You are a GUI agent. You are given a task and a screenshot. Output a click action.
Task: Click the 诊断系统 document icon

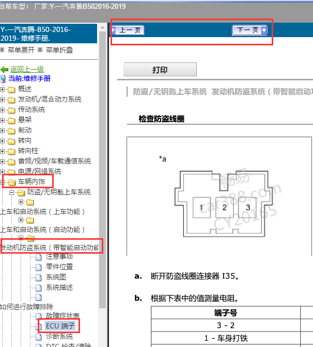tap(39, 337)
